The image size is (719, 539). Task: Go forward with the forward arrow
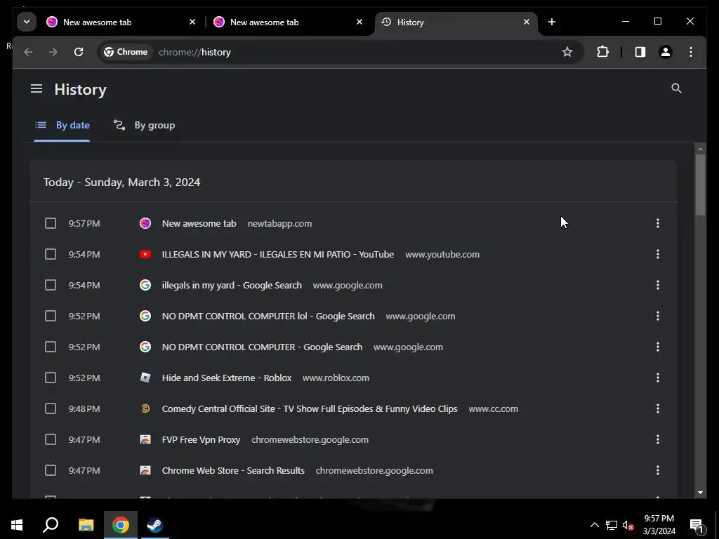[x=53, y=52]
